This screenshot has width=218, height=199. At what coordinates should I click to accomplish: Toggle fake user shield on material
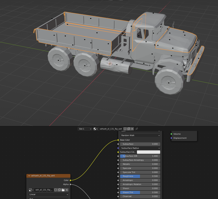pos(125,129)
